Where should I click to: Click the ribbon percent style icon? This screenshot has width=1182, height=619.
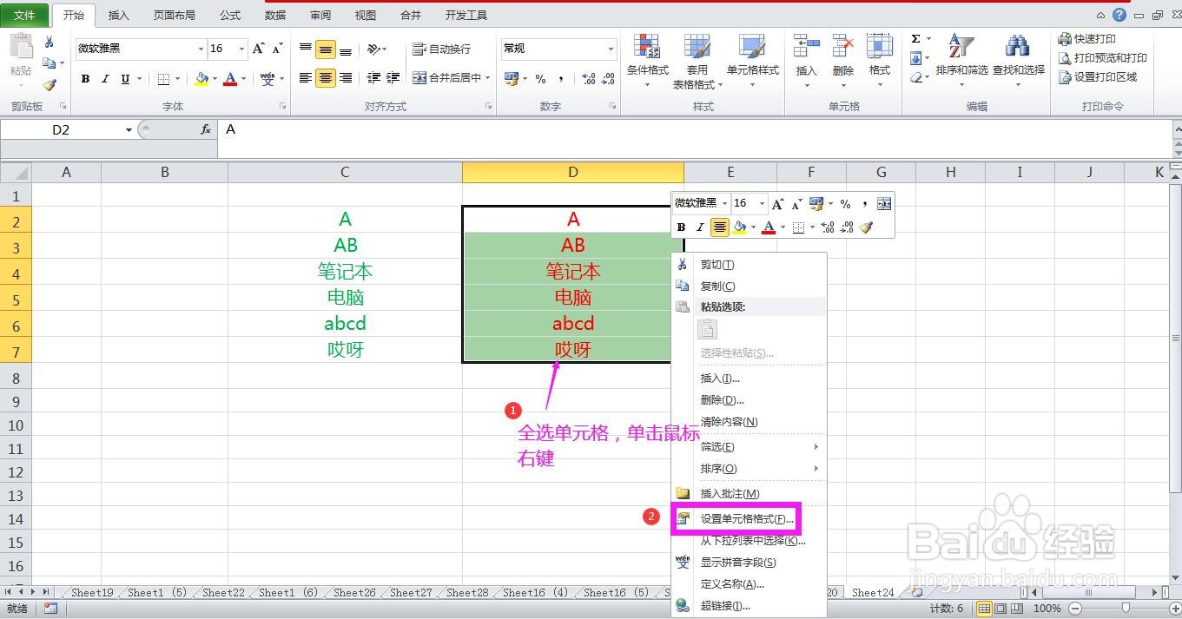click(x=540, y=79)
